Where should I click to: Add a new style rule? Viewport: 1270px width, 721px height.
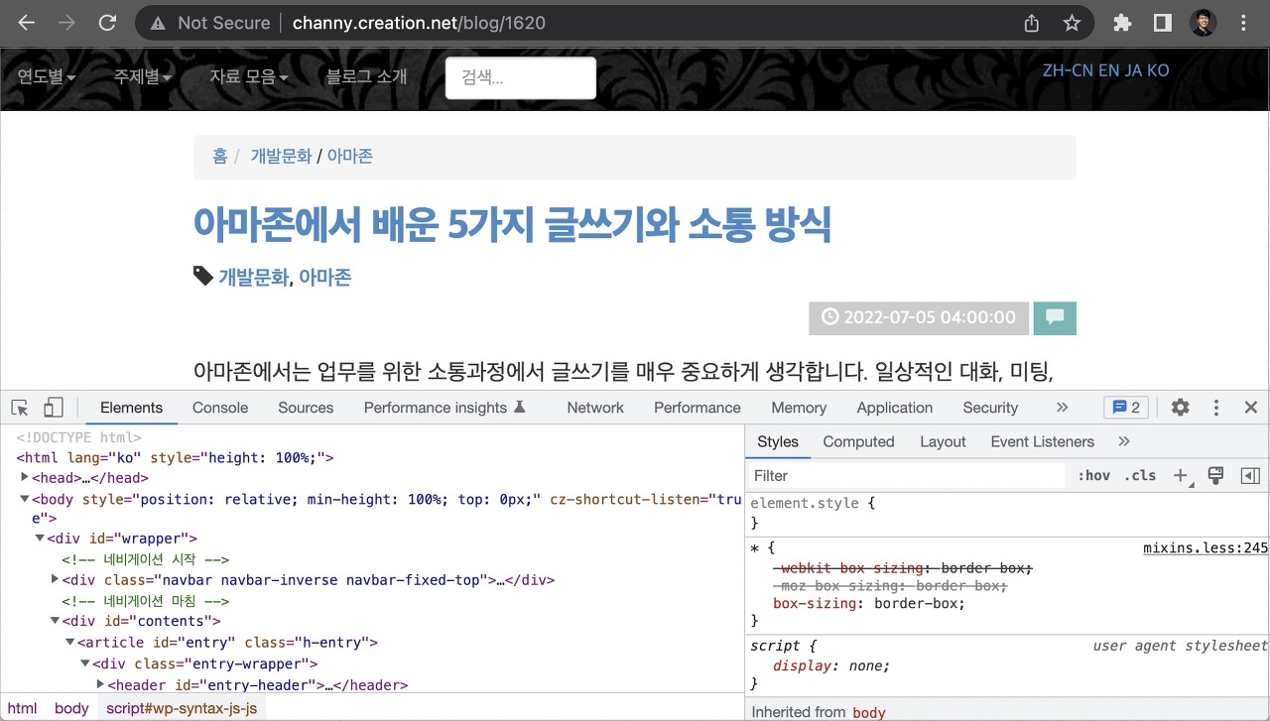click(1181, 476)
